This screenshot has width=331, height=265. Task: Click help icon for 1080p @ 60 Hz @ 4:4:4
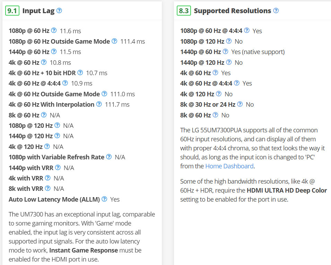click(x=246, y=30)
